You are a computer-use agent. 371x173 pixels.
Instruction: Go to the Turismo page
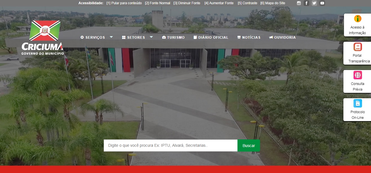pos(176,37)
